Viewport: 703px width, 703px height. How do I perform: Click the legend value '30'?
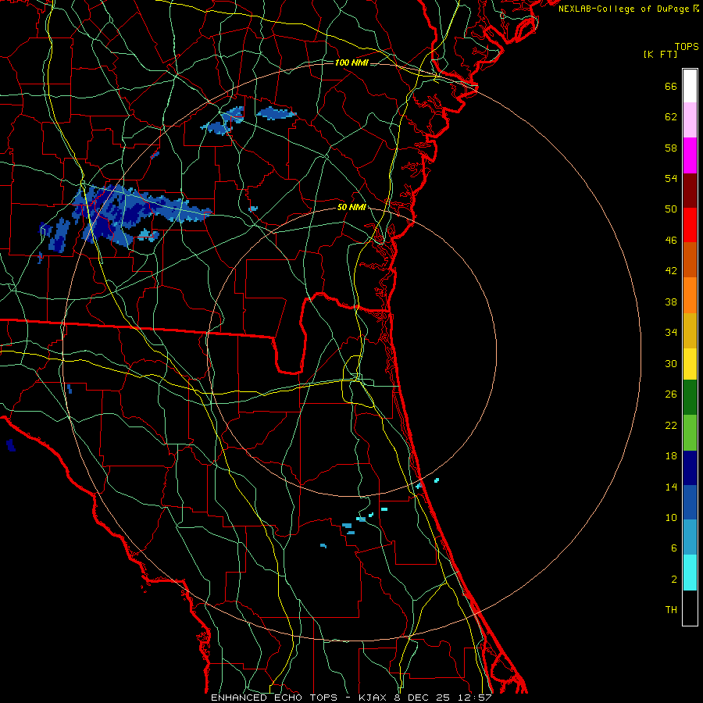pos(671,363)
